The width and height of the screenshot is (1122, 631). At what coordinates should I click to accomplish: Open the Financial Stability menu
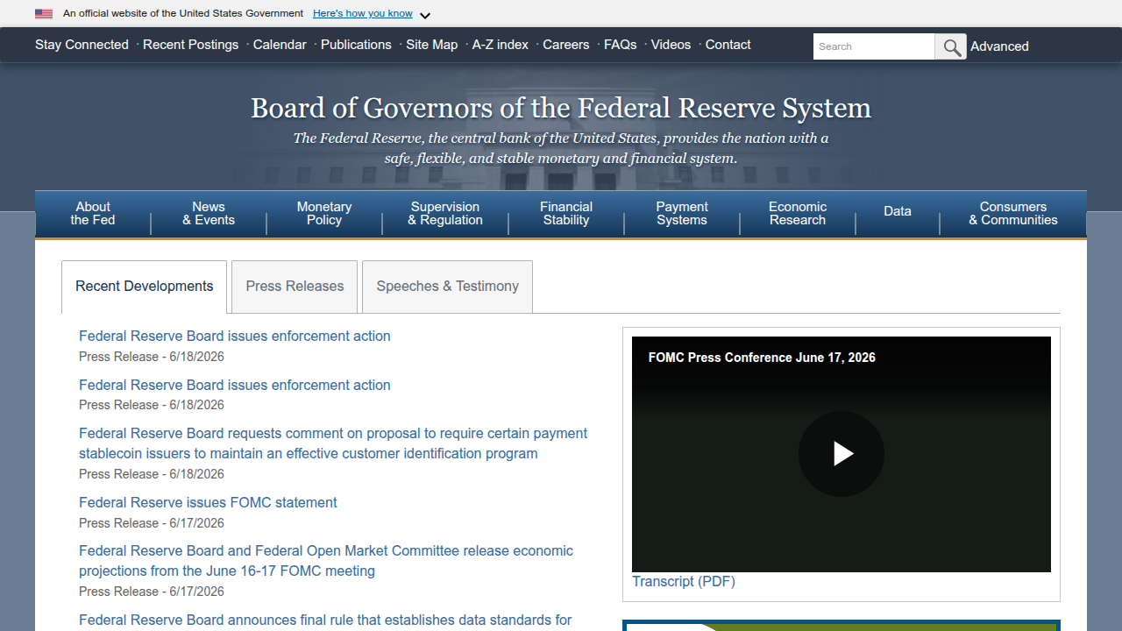tap(566, 213)
